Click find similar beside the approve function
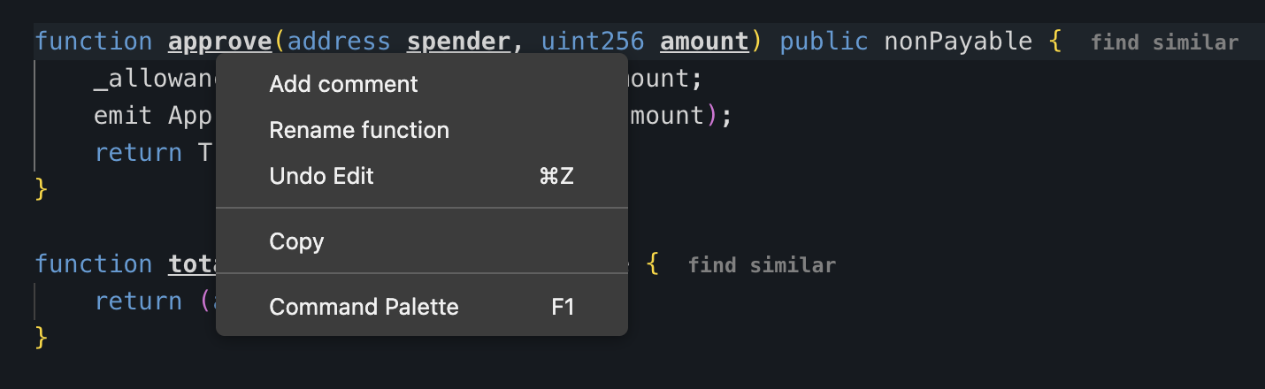 pyautogui.click(x=1164, y=42)
